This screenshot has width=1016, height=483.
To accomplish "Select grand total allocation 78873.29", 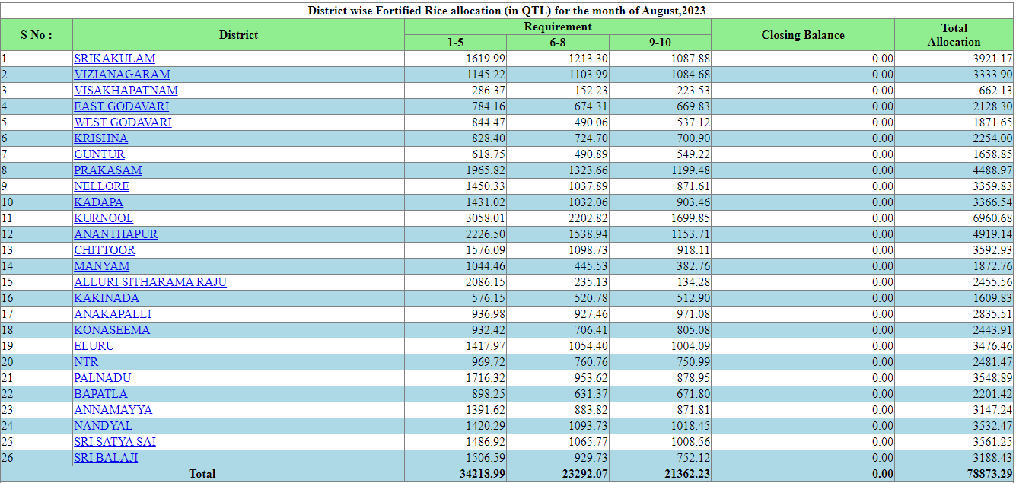I will (990, 474).
